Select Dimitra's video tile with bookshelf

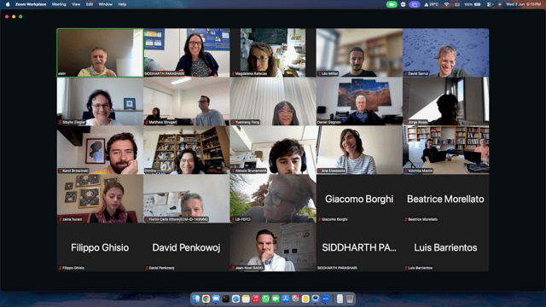[x=186, y=150]
